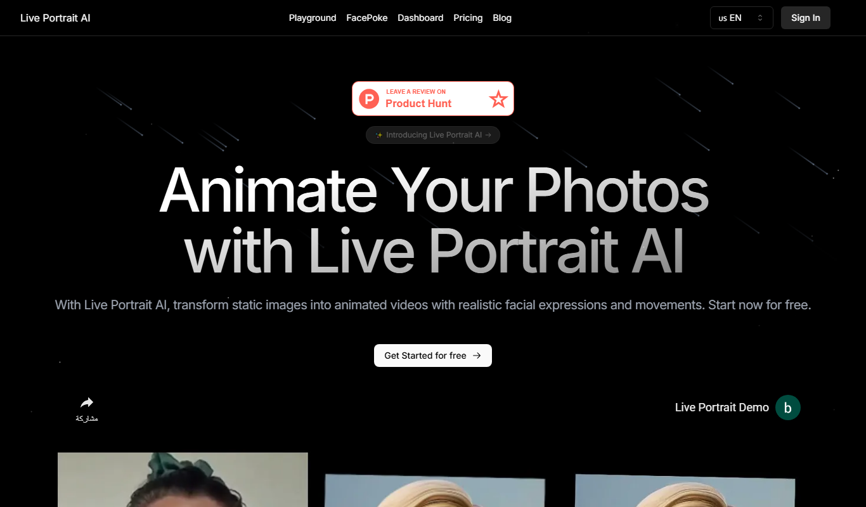The image size is (866, 507).
Task: Click the Product Hunt star icon
Action: point(498,99)
